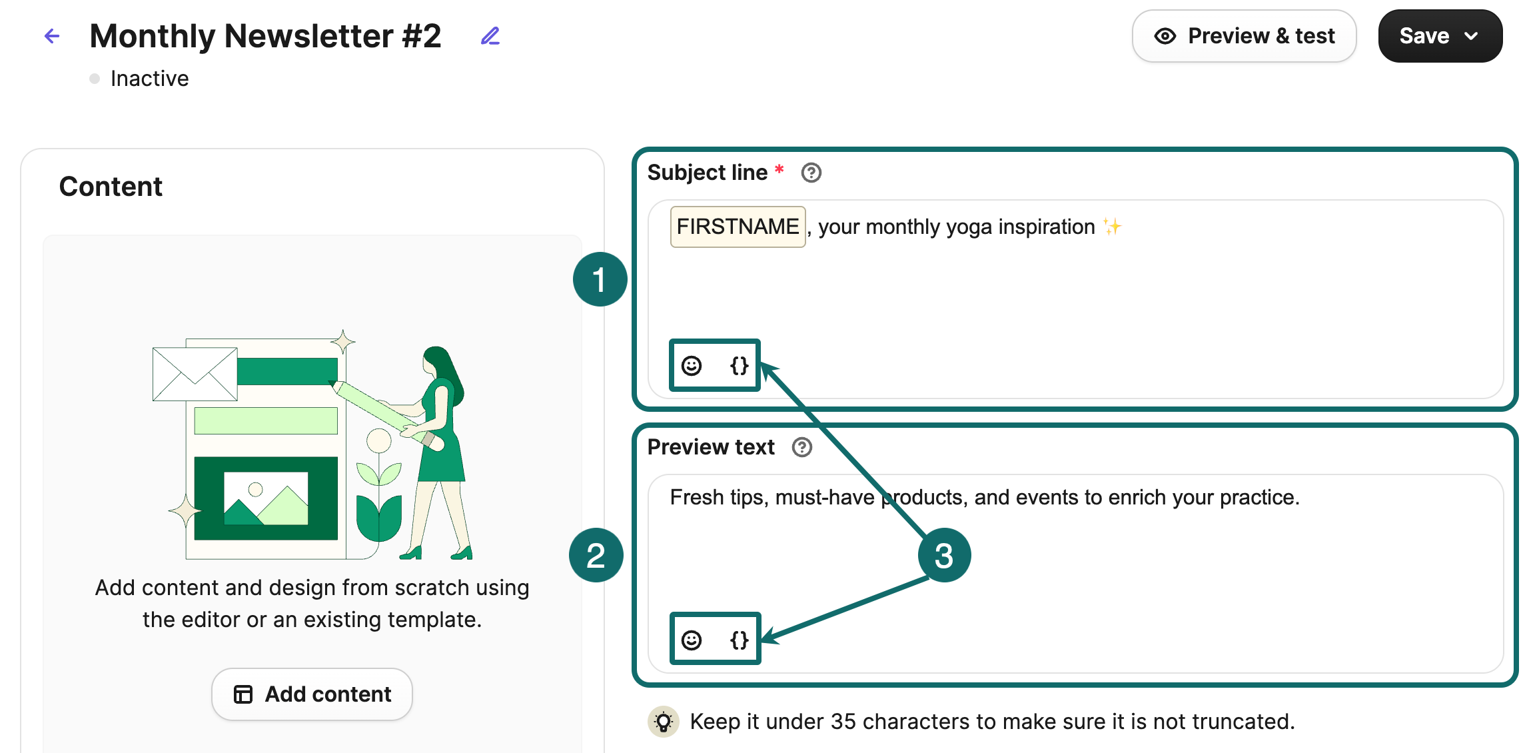
Task: Insert personalization variable in Subject line
Action: coord(739,366)
